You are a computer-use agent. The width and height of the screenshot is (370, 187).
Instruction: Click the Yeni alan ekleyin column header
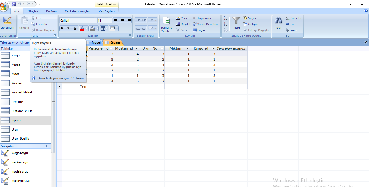tap(231, 48)
